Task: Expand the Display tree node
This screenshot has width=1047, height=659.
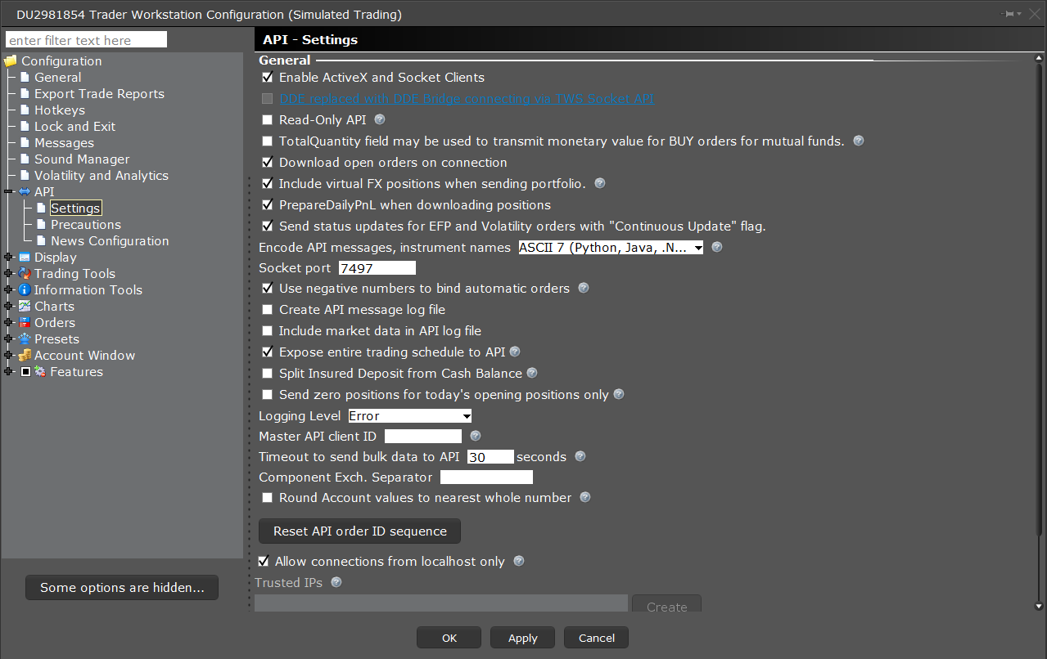Action: pos(8,258)
